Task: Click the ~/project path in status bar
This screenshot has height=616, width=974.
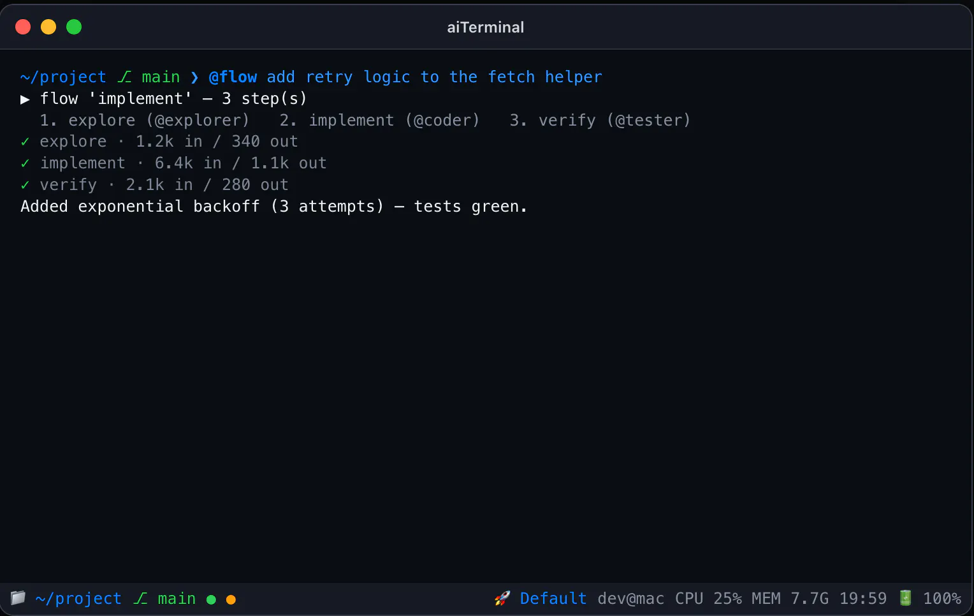Action: coord(78,598)
